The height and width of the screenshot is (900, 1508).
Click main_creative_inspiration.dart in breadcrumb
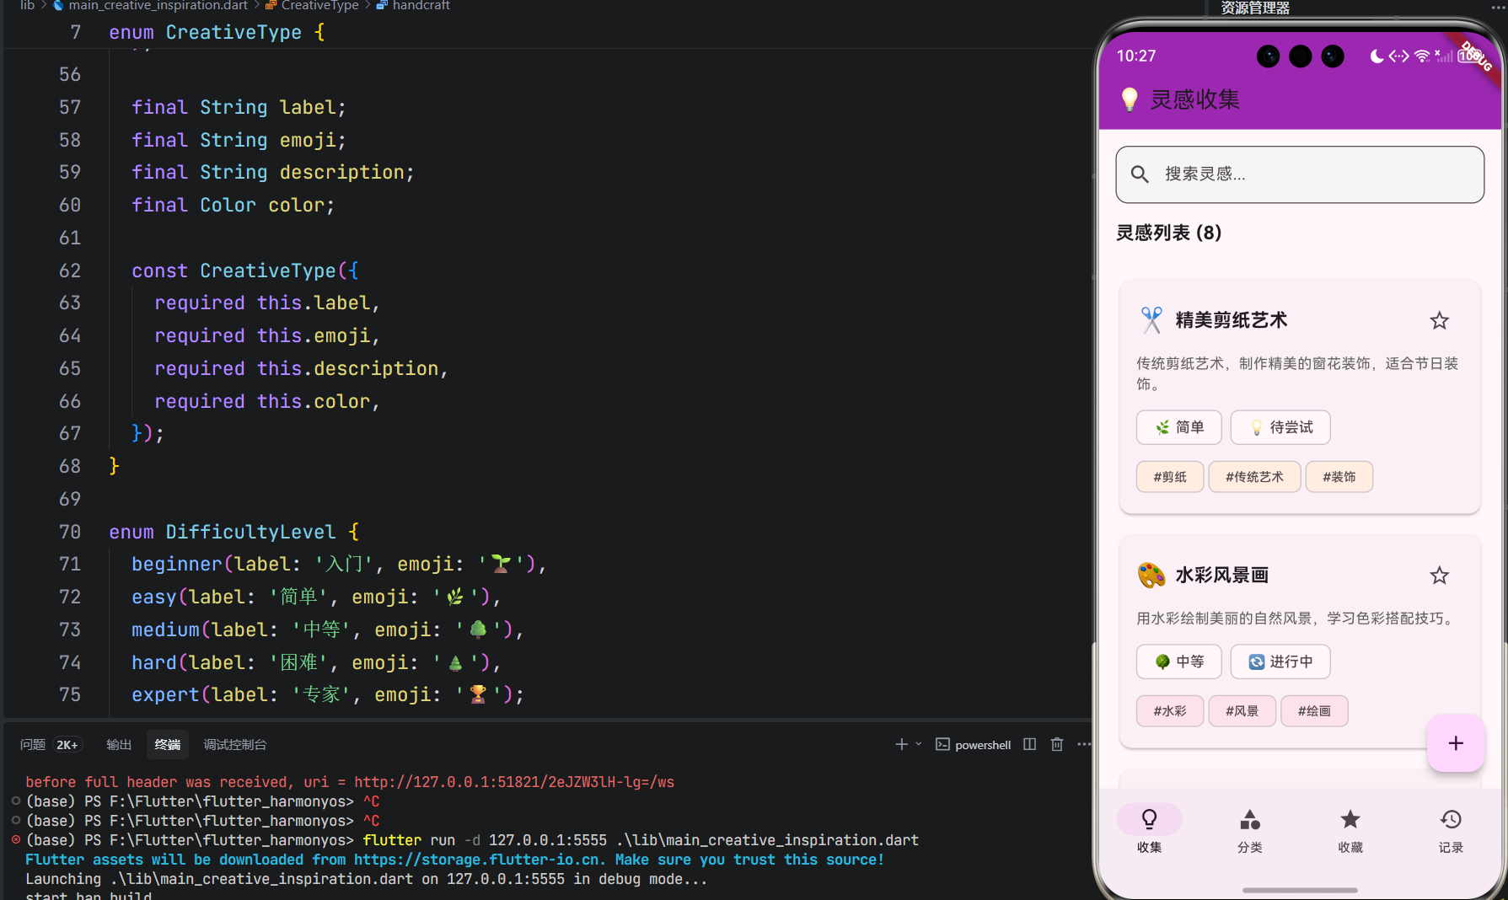pos(158,6)
